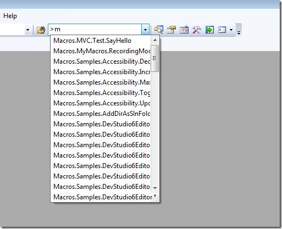Select Macros.Samples.Accessibility.Upd entry
The width and height of the screenshot is (282, 229).
pyautogui.click(x=101, y=103)
